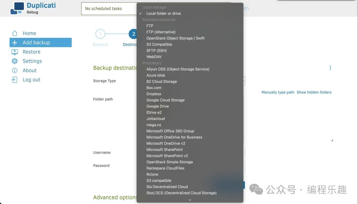
Task: Select Dropbox in the storage list
Action: [x=154, y=94]
